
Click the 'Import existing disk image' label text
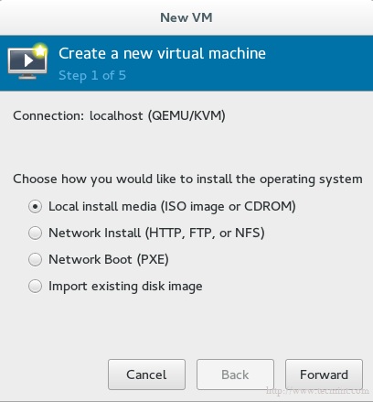[x=125, y=287]
